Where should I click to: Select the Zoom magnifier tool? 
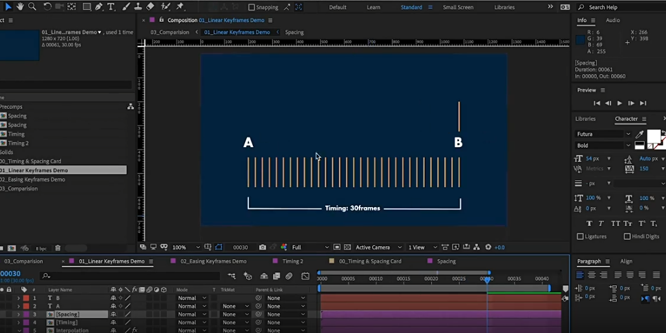pos(32,6)
